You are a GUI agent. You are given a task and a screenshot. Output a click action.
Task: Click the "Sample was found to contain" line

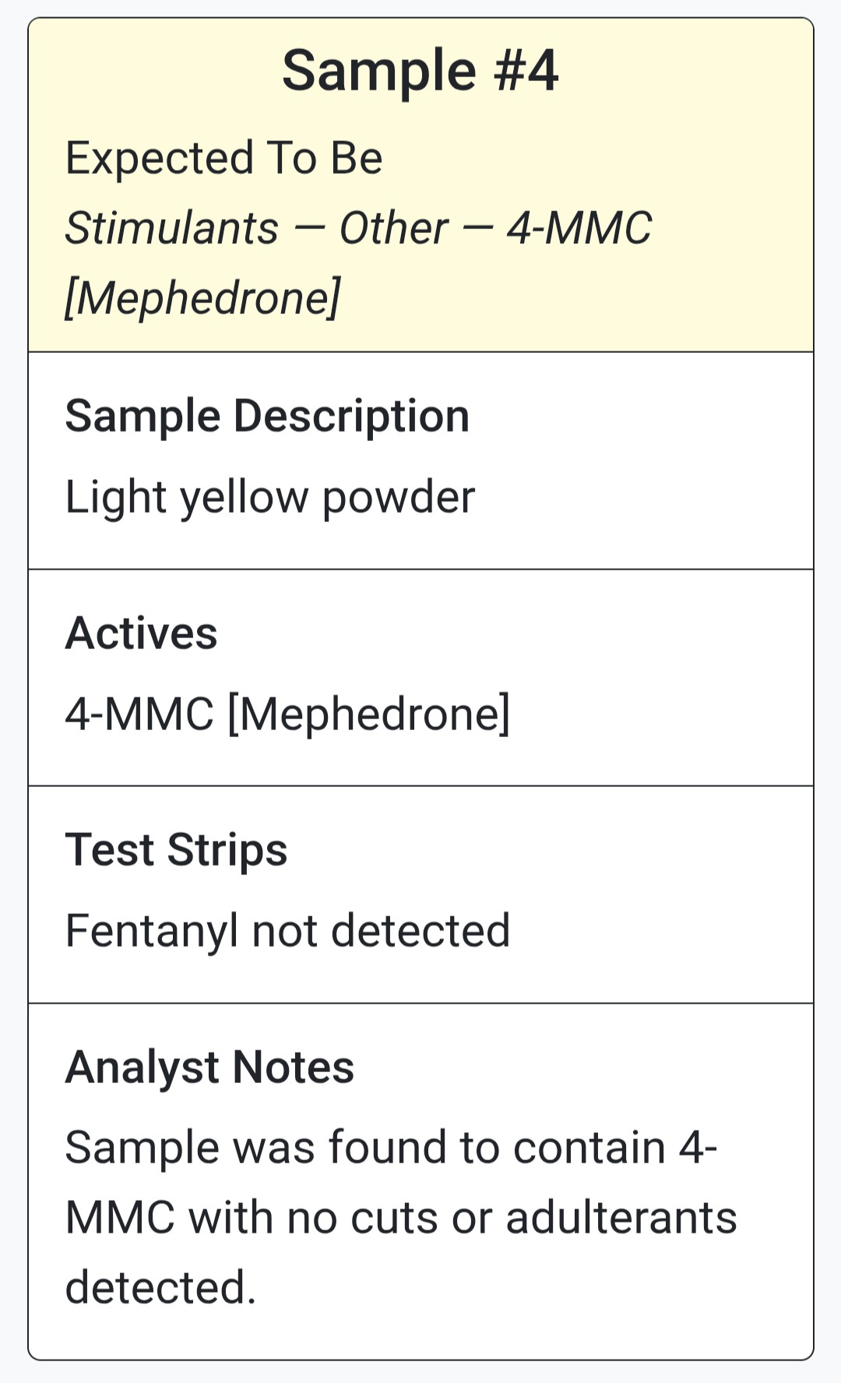[366, 1148]
